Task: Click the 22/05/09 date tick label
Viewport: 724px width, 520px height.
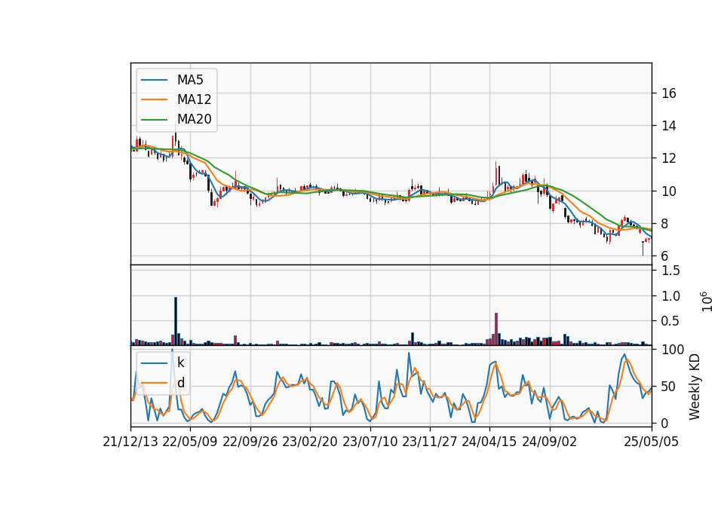Action: click(x=190, y=442)
